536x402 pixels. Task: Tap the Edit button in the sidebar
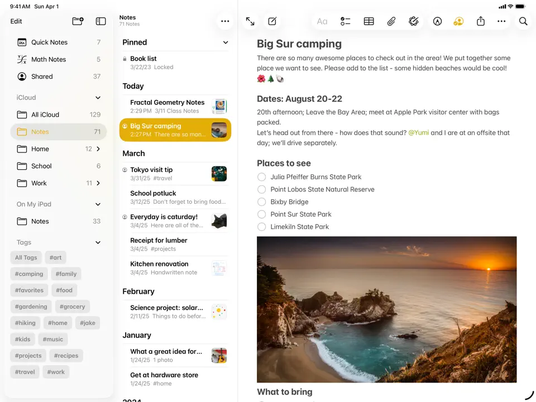[16, 21]
